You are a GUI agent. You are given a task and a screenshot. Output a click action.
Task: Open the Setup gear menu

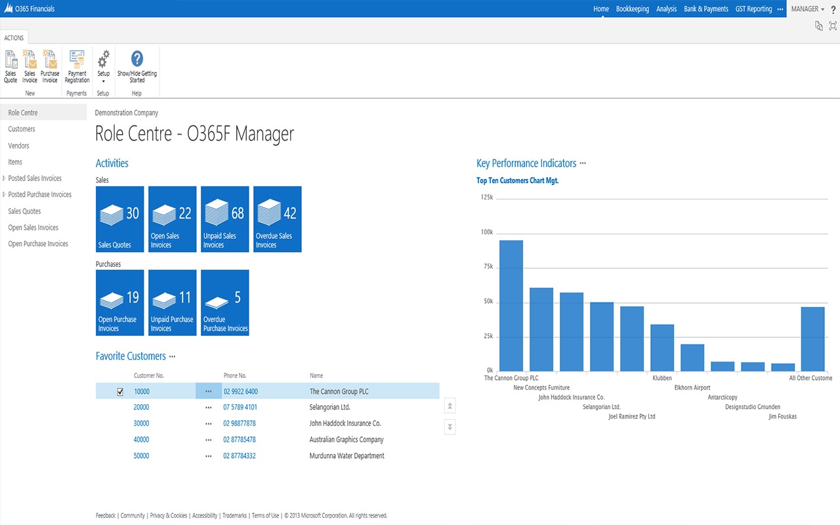tap(104, 66)
